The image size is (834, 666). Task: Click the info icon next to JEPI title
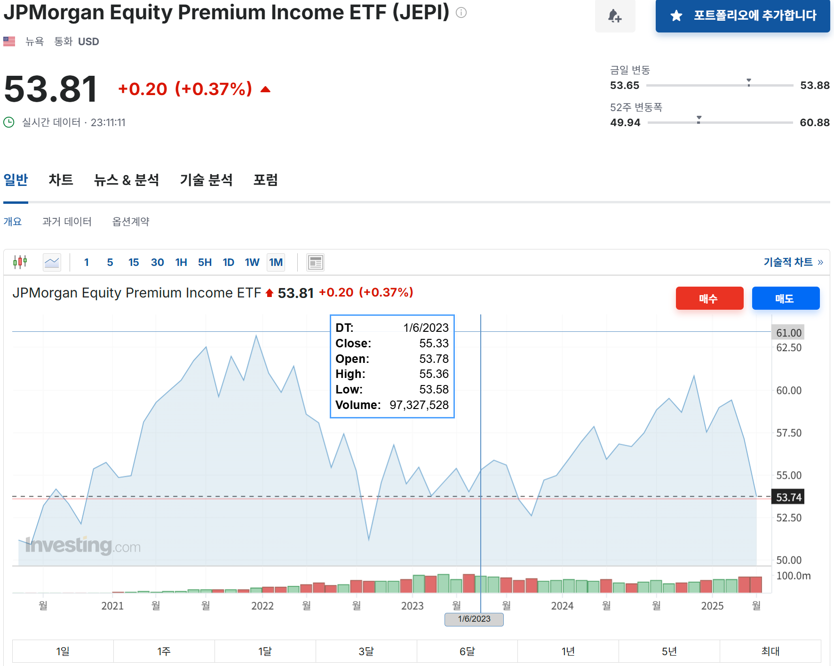461,13
